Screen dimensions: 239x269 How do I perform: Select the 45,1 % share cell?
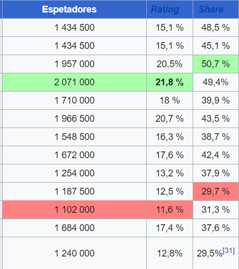(x=216, y=46)
